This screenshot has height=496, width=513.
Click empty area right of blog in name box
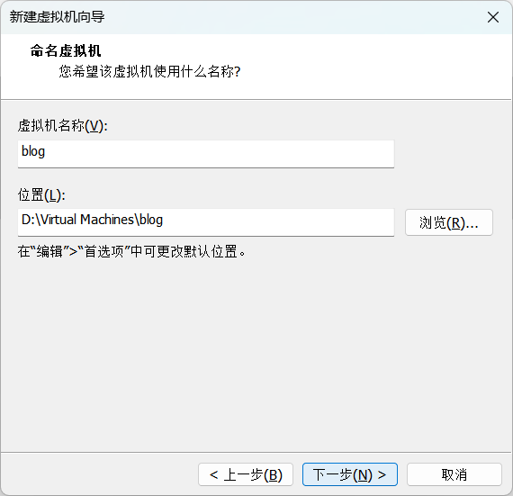[x=220, y=154]
